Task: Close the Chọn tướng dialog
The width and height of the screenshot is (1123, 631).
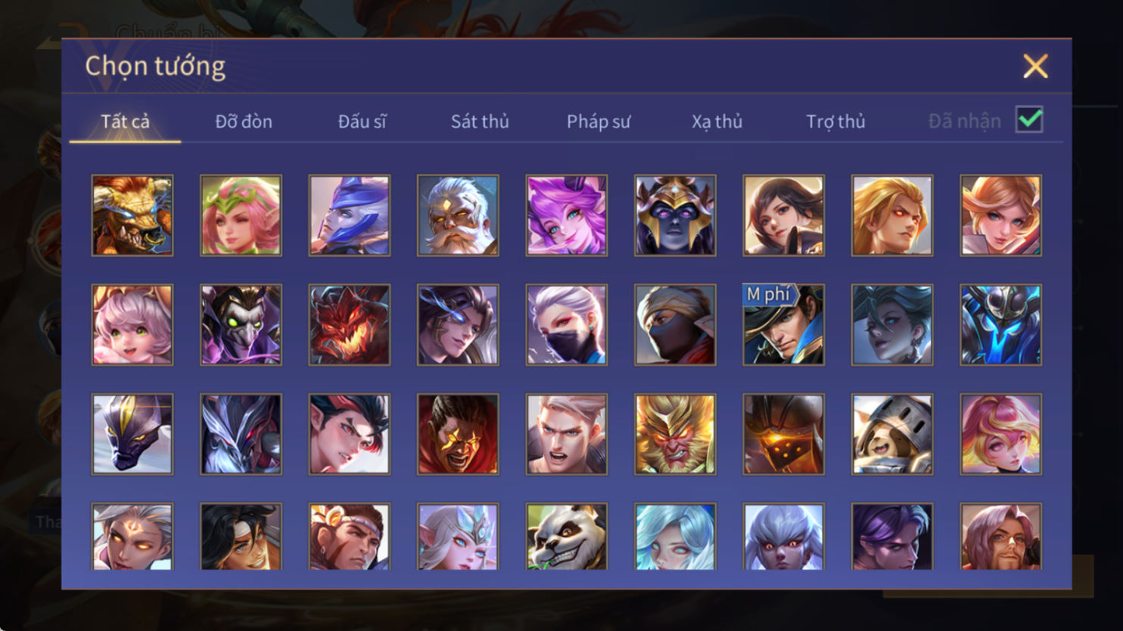Action: (1035, 67)
